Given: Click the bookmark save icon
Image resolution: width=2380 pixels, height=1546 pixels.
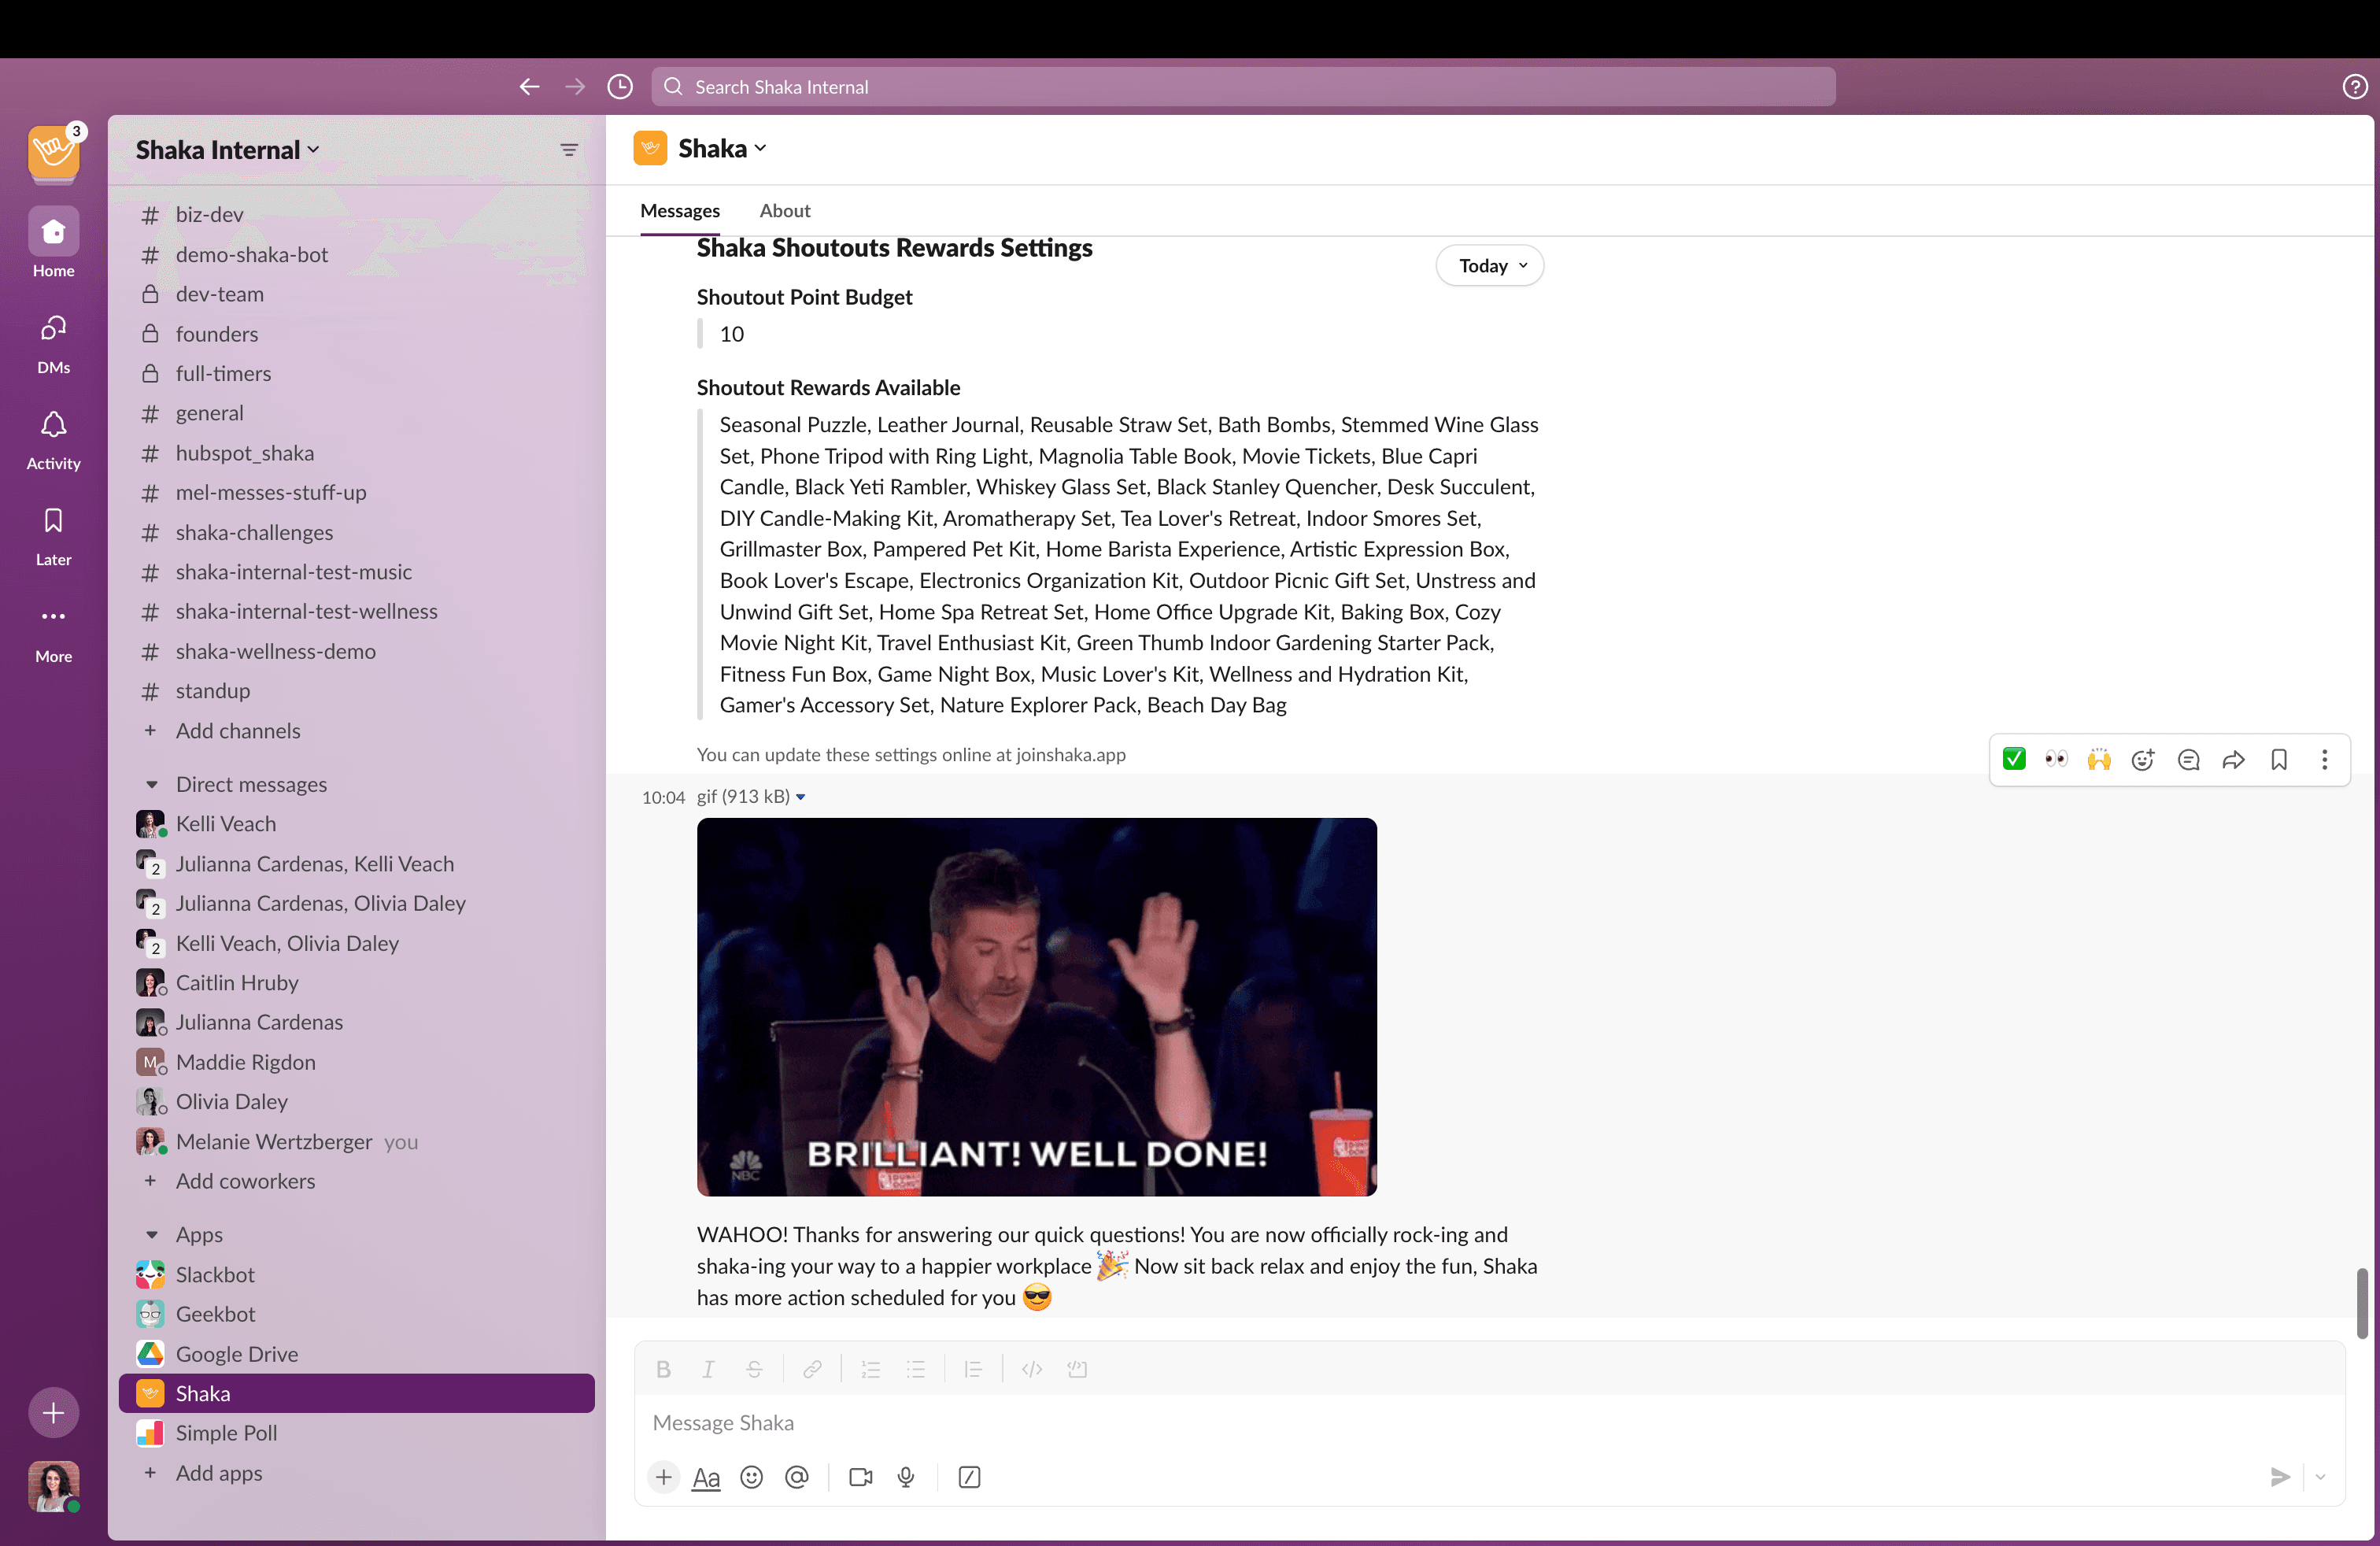Looking at the screenshot, I should click(2278, 760).
